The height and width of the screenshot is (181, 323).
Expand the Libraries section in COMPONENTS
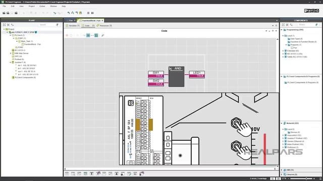pos(282,174)
